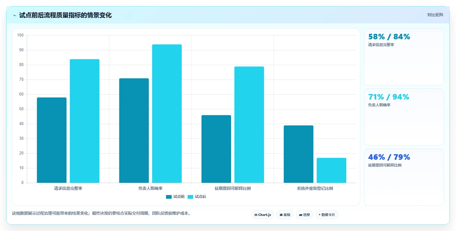Toggle the 试点前 legend color swatch
This screenshot has height=231, width=456.
coord(169,197)
